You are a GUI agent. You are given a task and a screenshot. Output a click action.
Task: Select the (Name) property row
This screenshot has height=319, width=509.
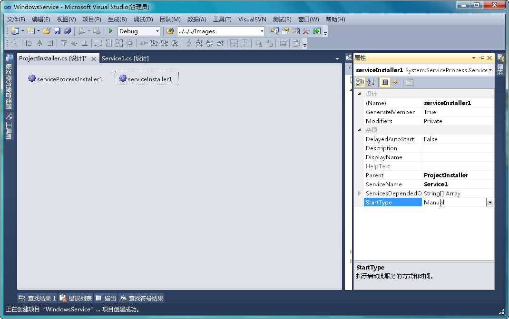(429, 103)
